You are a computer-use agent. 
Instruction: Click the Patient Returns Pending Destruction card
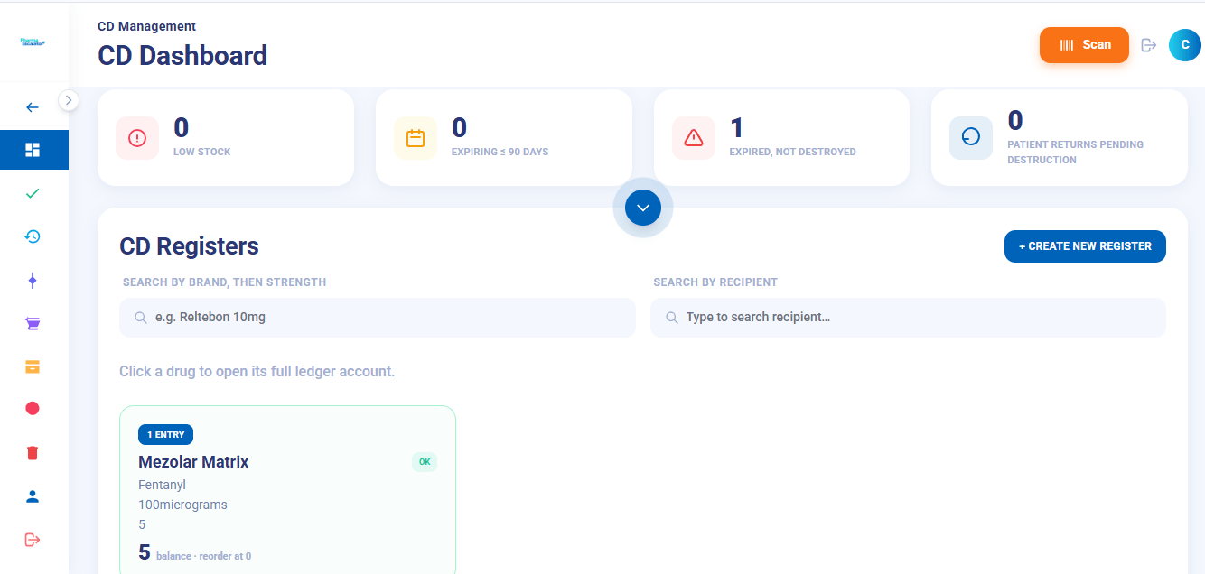coord(1060,137)
